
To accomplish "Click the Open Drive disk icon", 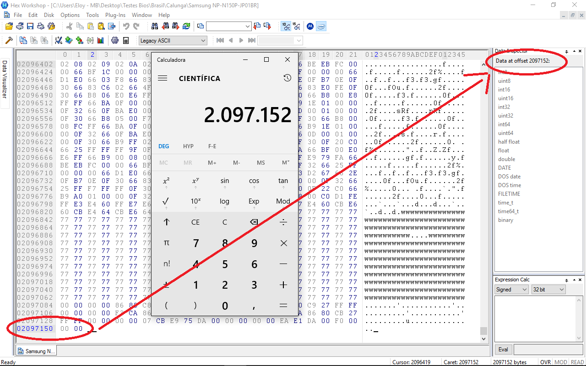I will tap(19, 26).
